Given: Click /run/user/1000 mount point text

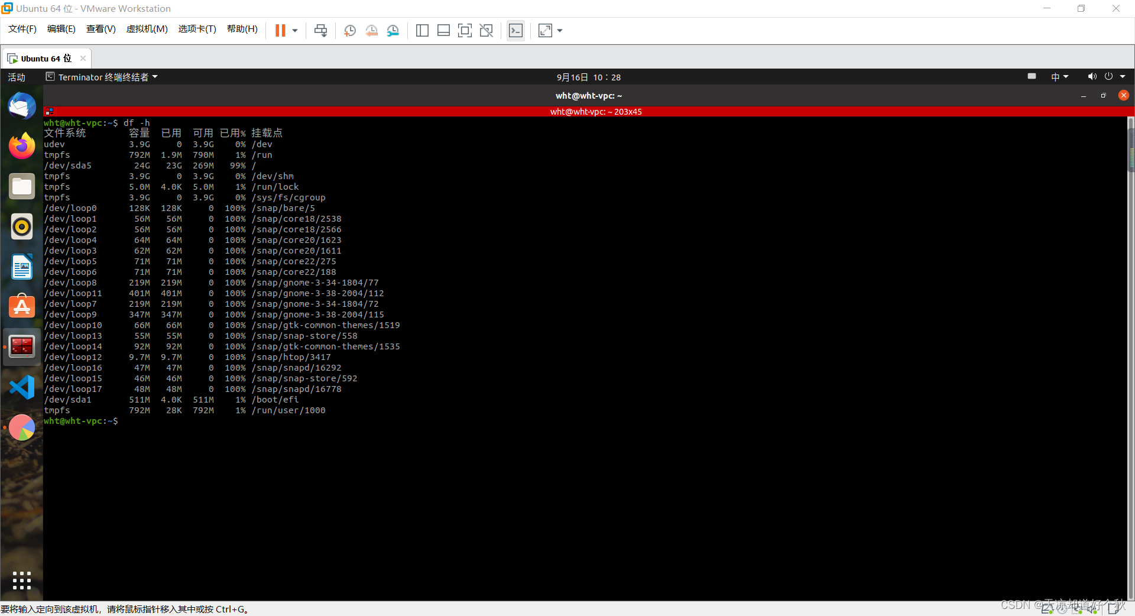Looking at the screenshot, I should point(288,410).
